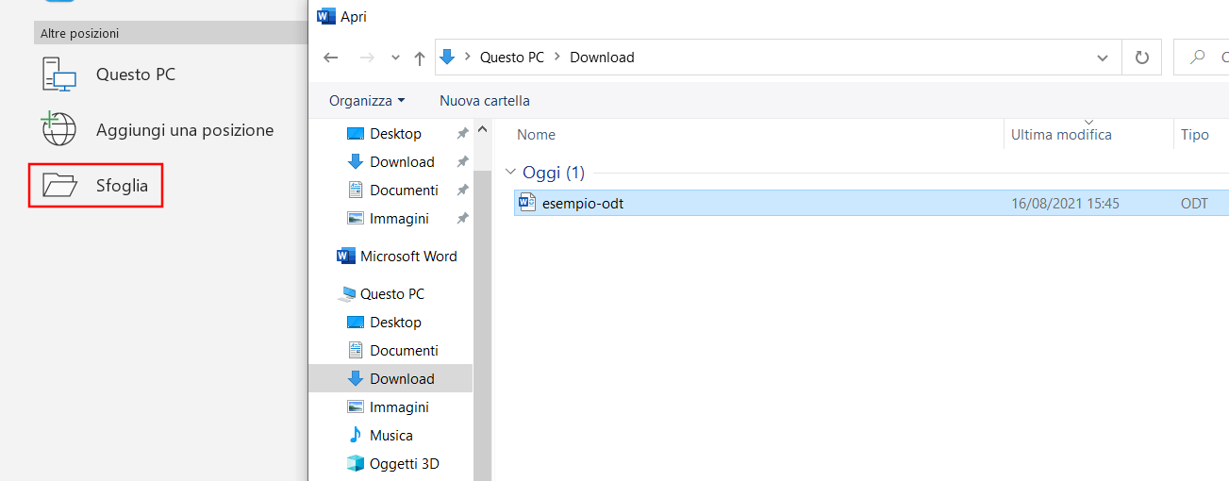The width and height of the screenshot is (1229, 481).
Task: Open recent locations dropdown arrow
Action: [395, 58]
